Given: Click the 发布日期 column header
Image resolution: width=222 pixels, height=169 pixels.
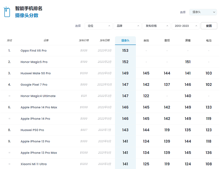Looking at the screenshot, I should (x=104, y=41).
